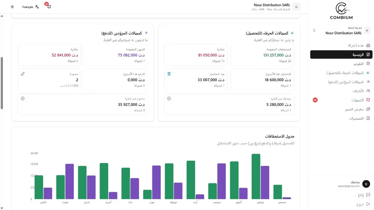Go to كمبيالات الحرفاء (للتحصيل) in sidebar
Image resolution: width=374 pixels, height=210 pixels.
coord(341,73)
